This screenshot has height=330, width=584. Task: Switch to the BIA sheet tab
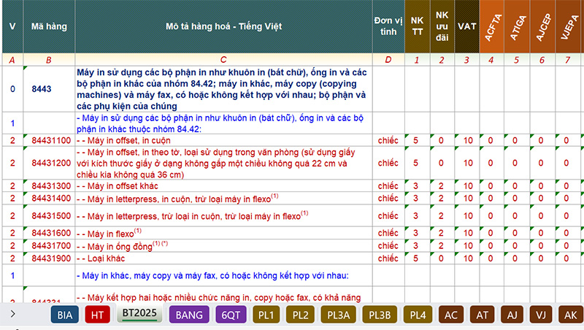[x=64, y=315]
